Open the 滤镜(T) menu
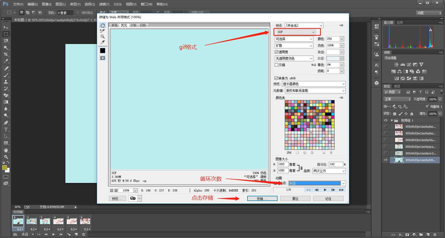Screen dimensions: 445x238 pyautogui.click(x=104, y=4)
